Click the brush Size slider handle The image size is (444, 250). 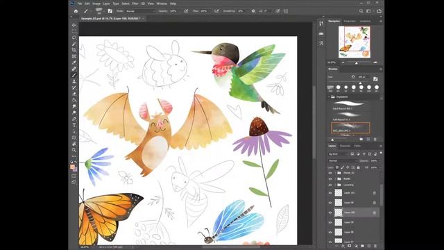(361, 83)
